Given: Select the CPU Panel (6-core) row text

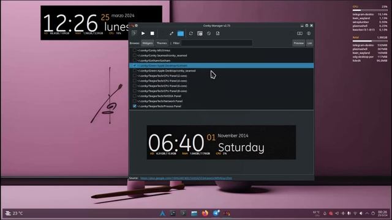Looking at the screenshot, I should [162, 86].
